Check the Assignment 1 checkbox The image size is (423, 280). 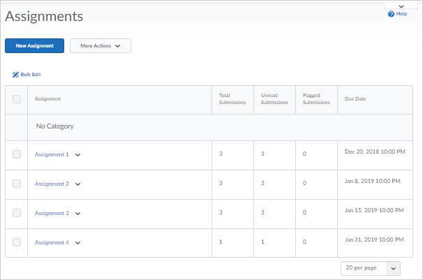tap(17, 154)
